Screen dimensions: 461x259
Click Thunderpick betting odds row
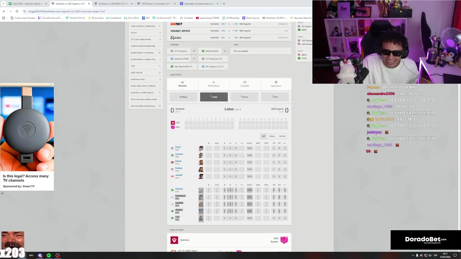coord(229,31)
